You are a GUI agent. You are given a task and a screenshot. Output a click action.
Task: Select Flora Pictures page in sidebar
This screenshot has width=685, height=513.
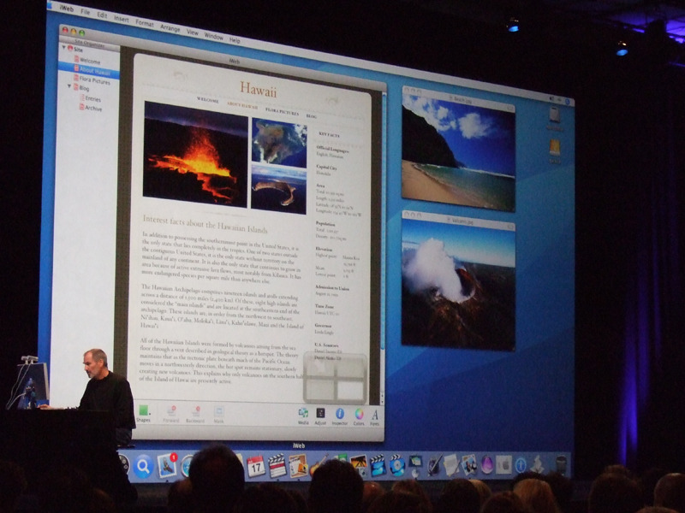92,80
